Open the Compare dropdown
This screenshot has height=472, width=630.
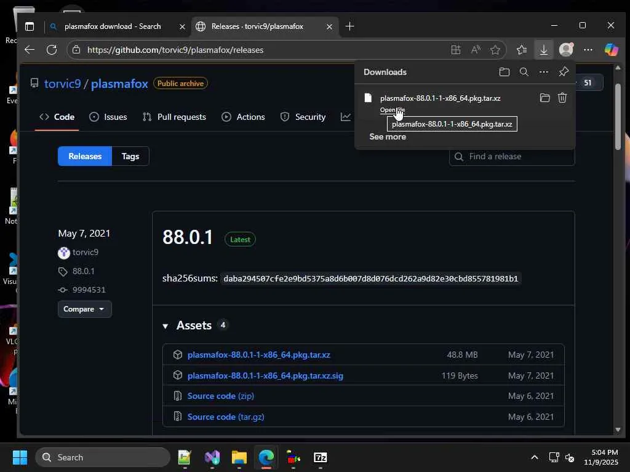pos(84,309)
